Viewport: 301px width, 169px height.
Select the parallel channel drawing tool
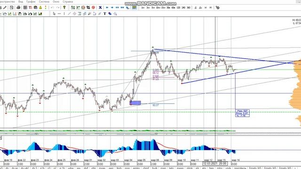point(74,14)
